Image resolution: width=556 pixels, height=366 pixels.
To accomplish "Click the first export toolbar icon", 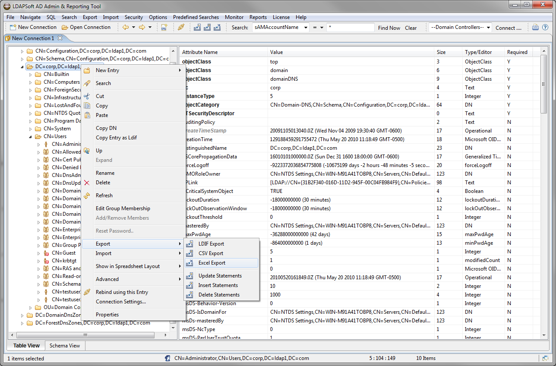I will coord(197,27).
